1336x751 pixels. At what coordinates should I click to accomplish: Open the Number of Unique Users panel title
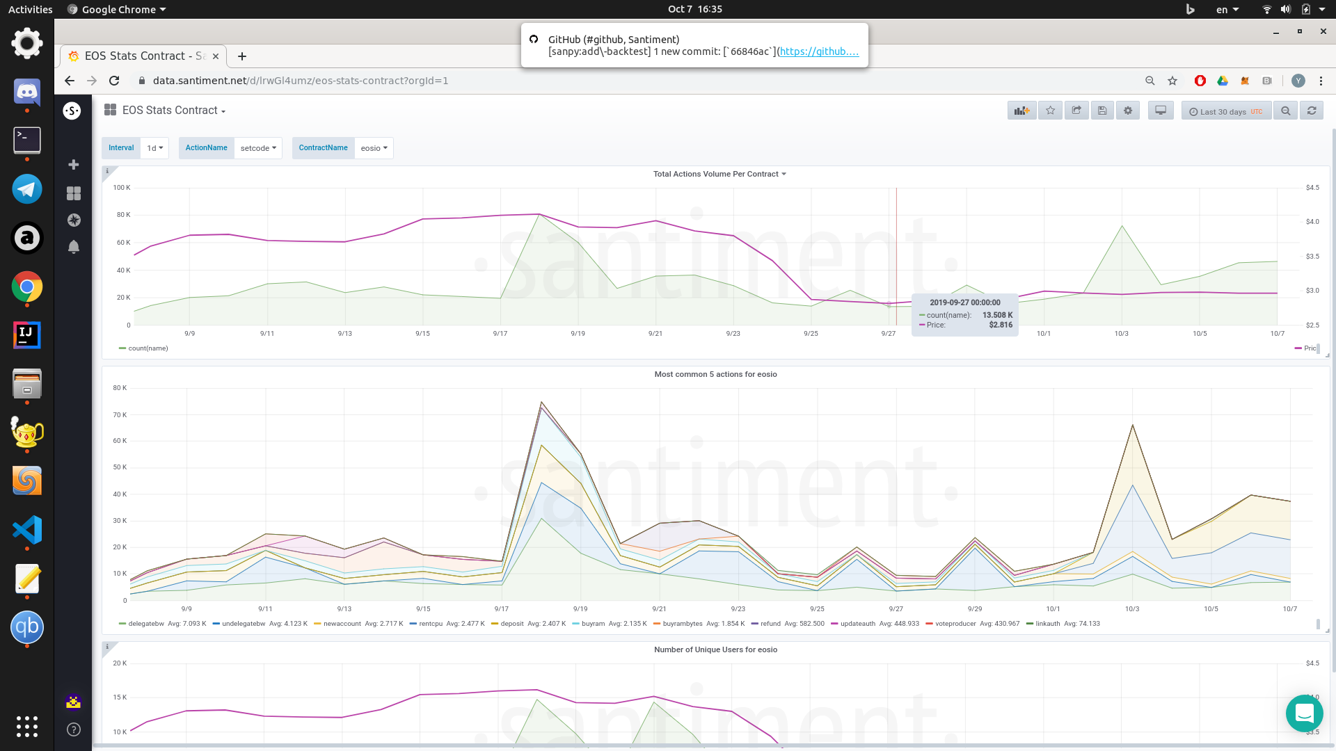pyautogui.click(x=715, y=649)
